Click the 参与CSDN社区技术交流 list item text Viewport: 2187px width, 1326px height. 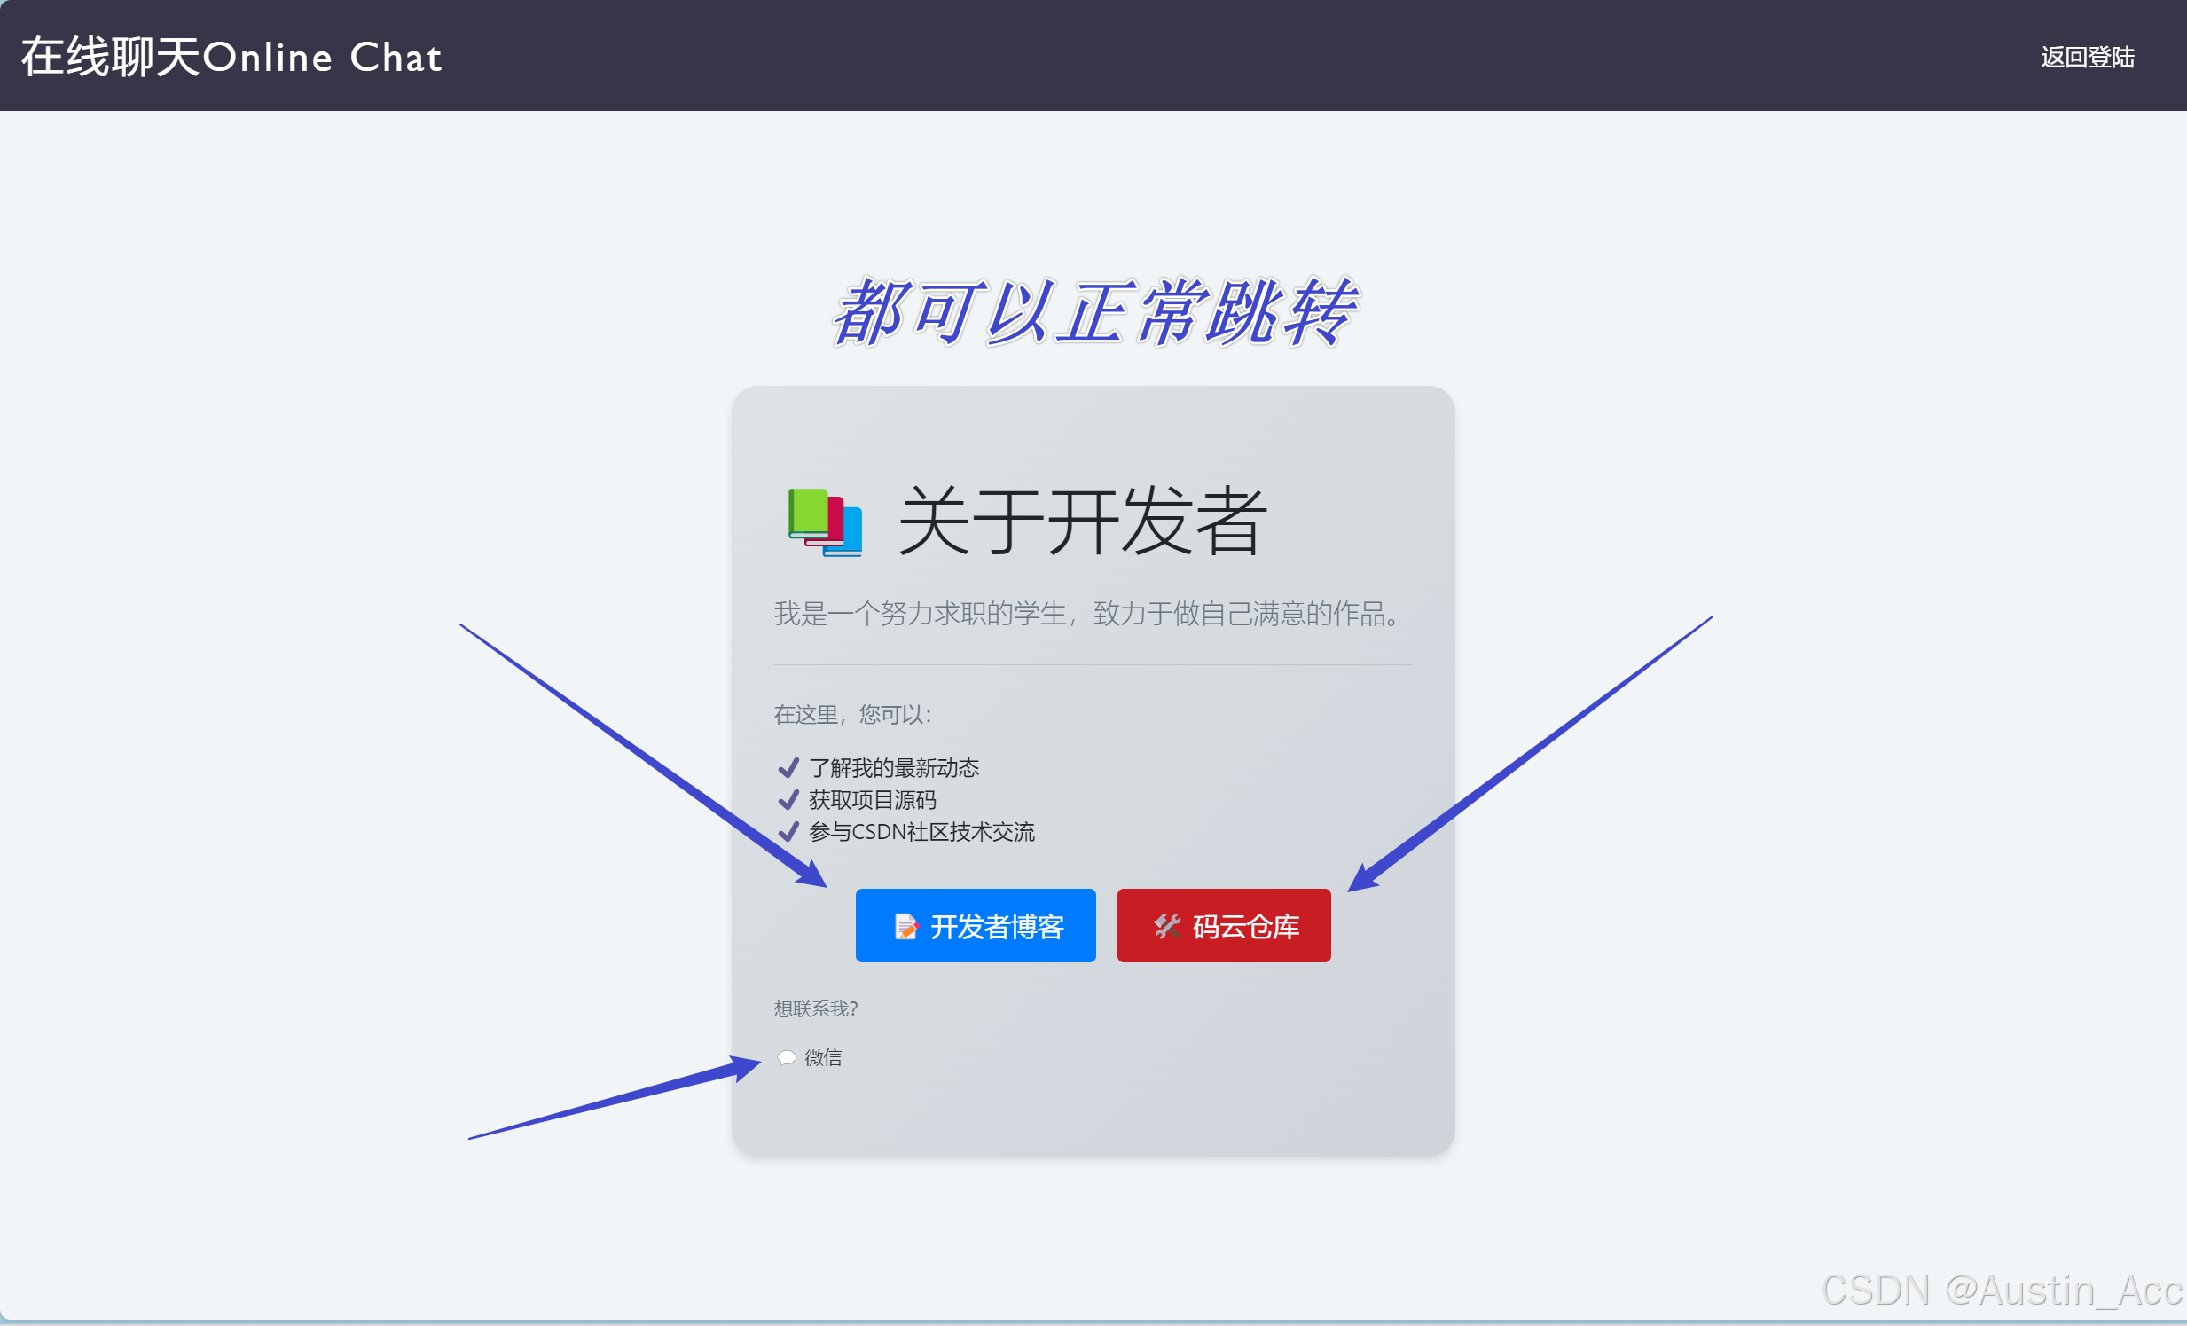(x=921, y=832)
